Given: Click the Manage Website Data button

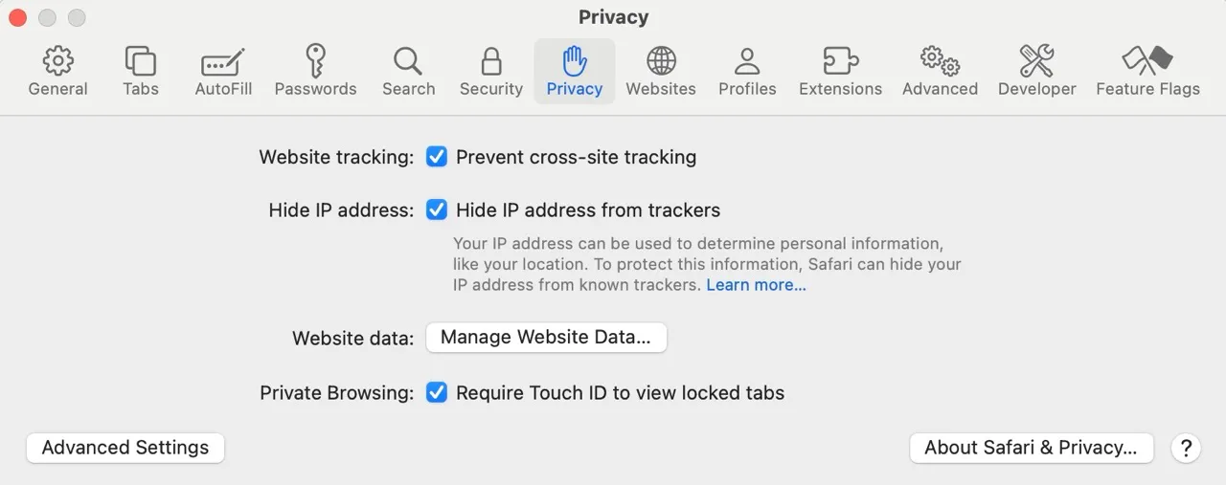Looking at the screenshot, I should click(546, 337).
